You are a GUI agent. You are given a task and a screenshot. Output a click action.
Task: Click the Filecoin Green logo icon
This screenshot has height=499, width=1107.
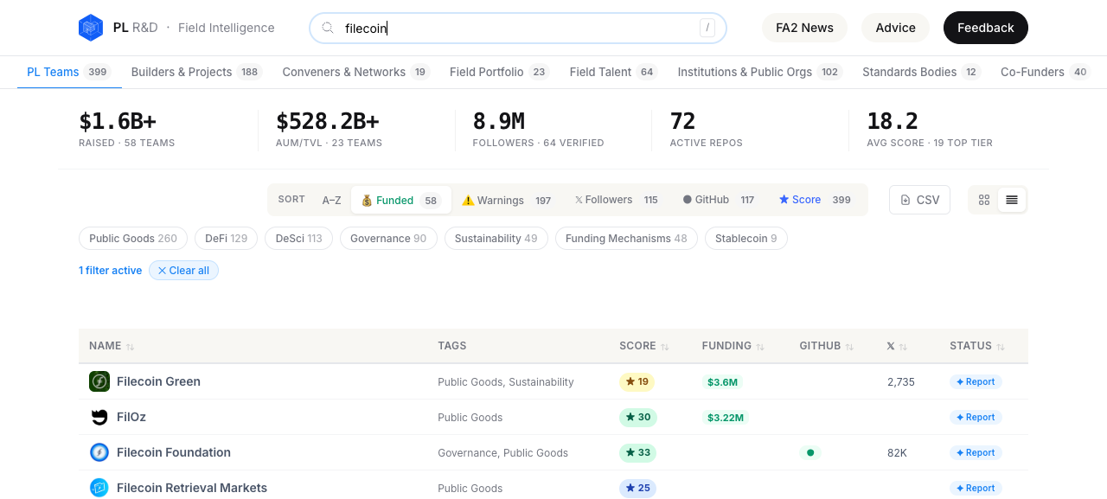[x=99, y=381]
